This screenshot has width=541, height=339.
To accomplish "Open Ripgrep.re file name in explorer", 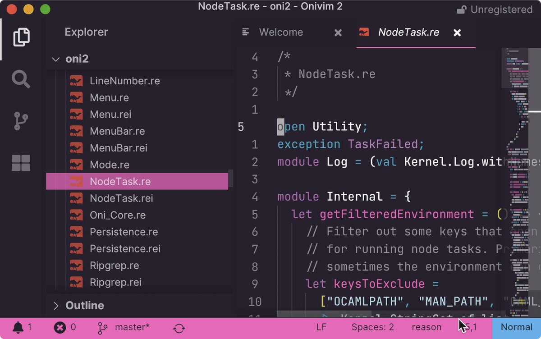I will coord(115,266).
